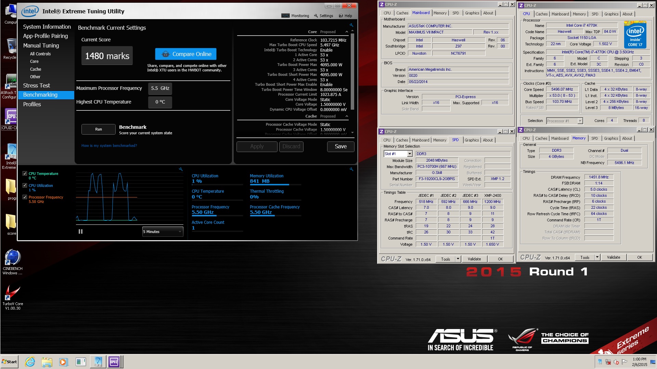Open the CPUID CPU-Z desktop shortcut
Image resolution: width=657 pixels, height=369 pixels.
point(10,119)
